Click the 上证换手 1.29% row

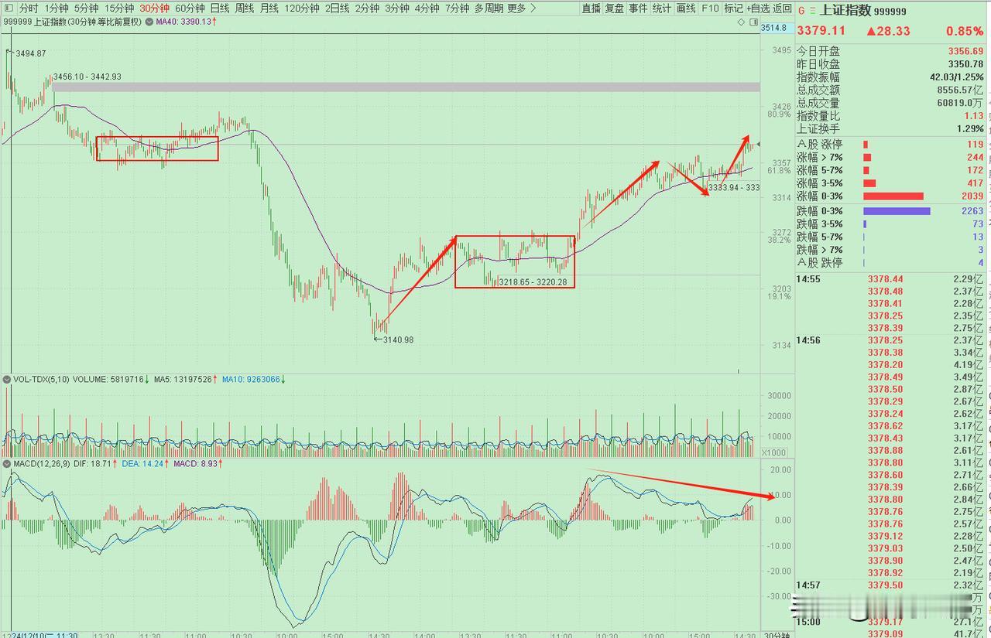click(890, 129)
